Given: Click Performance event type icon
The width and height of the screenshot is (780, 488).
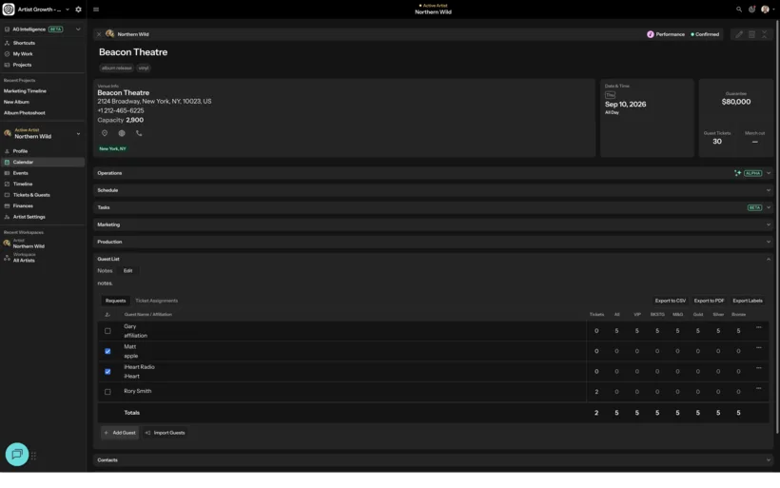Looking at the screenshot, I should 651,34.
